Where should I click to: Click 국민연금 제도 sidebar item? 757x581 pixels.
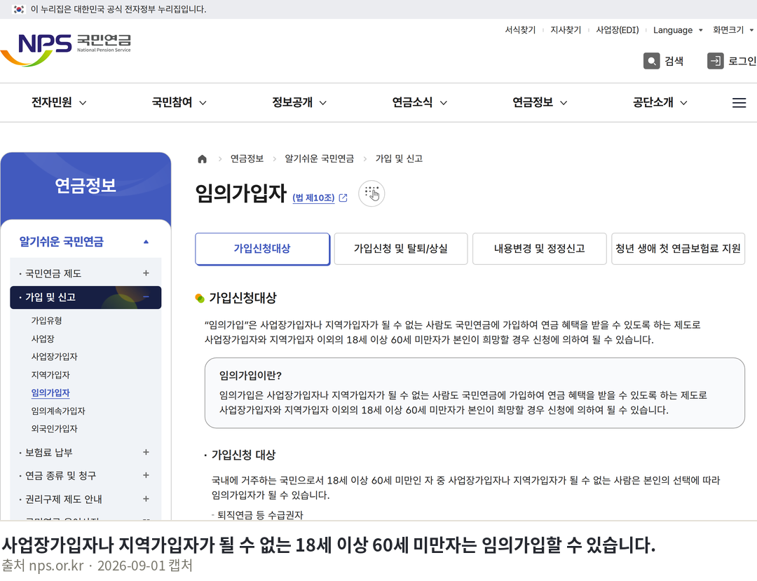coord(53,273)
